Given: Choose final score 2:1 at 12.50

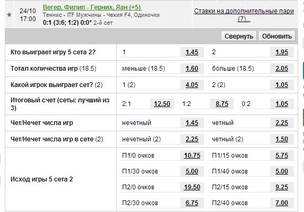Looking at the screenshot, I should pyautogui.click(x=162, y=104).
